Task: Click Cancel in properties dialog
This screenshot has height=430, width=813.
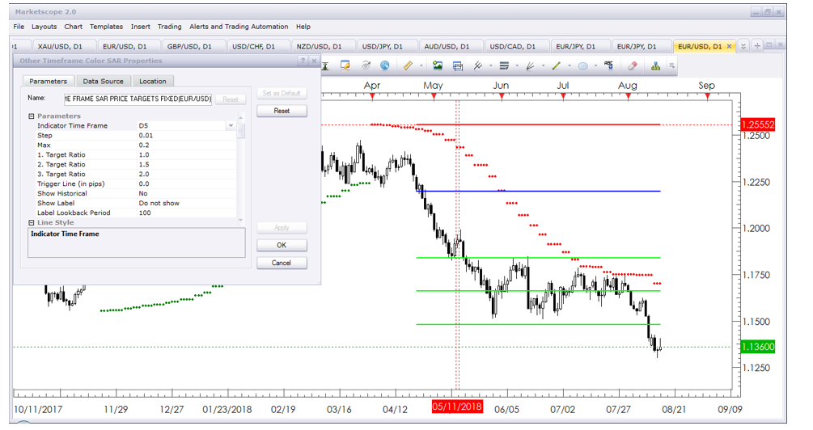Action: pos(282,263)
